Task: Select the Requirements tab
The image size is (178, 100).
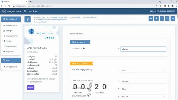Action: tap(76, 34)
